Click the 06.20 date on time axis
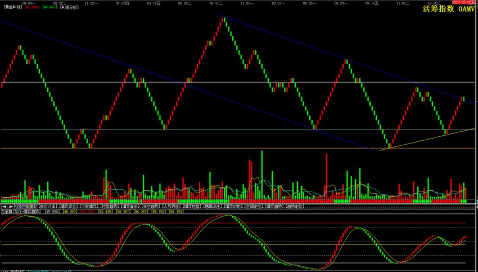Viewport: 478px width, 272px height. tap(341, 3)
